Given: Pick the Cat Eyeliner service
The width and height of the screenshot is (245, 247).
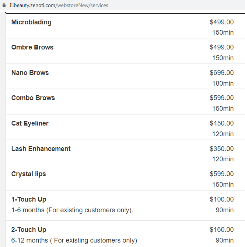Looking at the screenshot, I should click(x=30, y=123).
